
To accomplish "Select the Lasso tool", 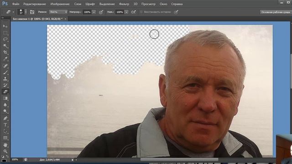I will tap(5, 40).
